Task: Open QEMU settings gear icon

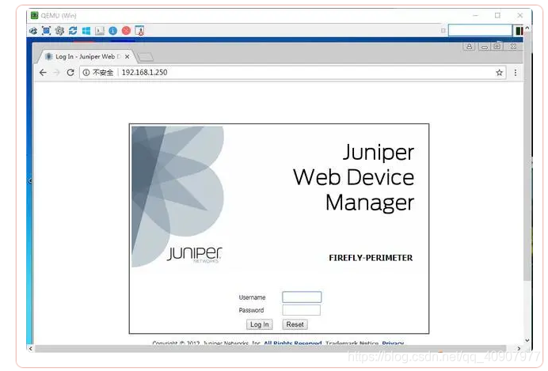Action: click(x=59, y=31)
